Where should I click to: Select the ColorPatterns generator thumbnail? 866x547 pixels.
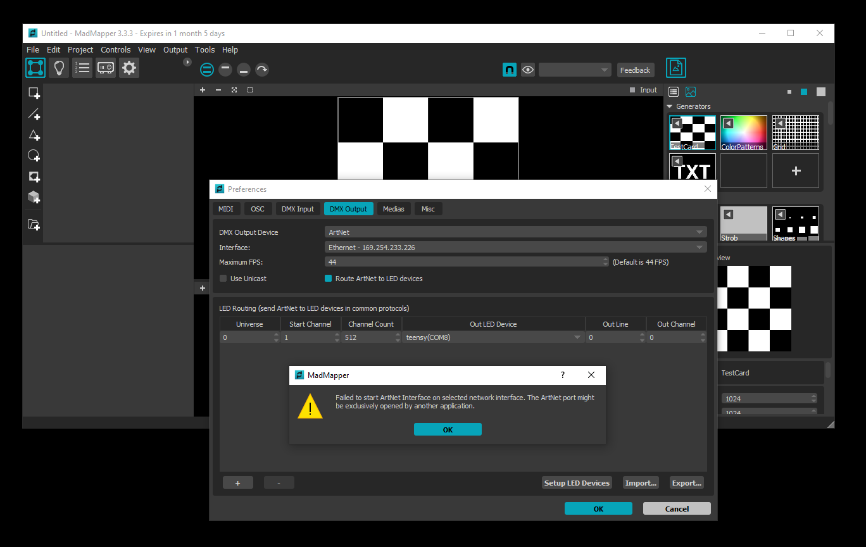743,132
